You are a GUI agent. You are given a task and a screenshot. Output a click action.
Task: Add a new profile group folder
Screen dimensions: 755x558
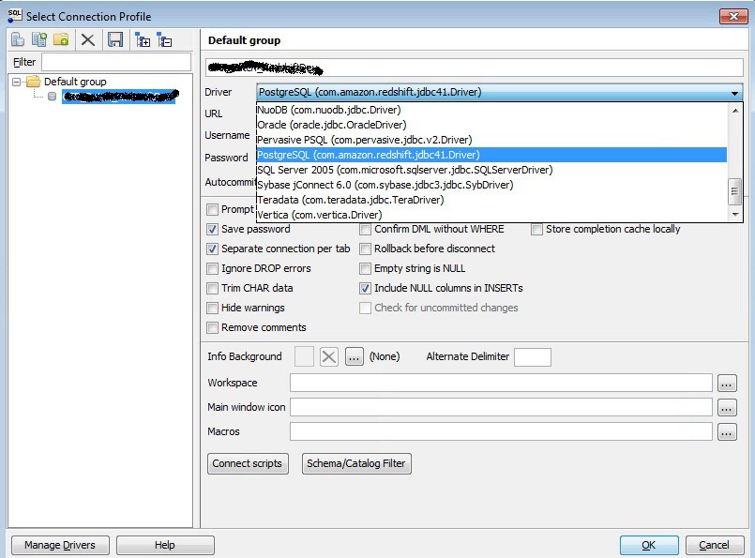click(60, 39)
